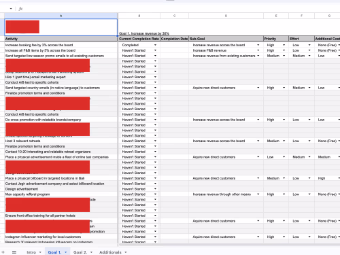Open sub-goal dropdown for 'Increase F&B revenue'

pyautogui.click(x=258, y=50)
